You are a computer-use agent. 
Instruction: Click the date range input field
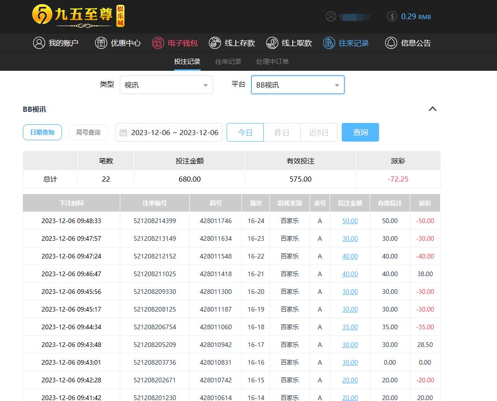pos(170,132)
